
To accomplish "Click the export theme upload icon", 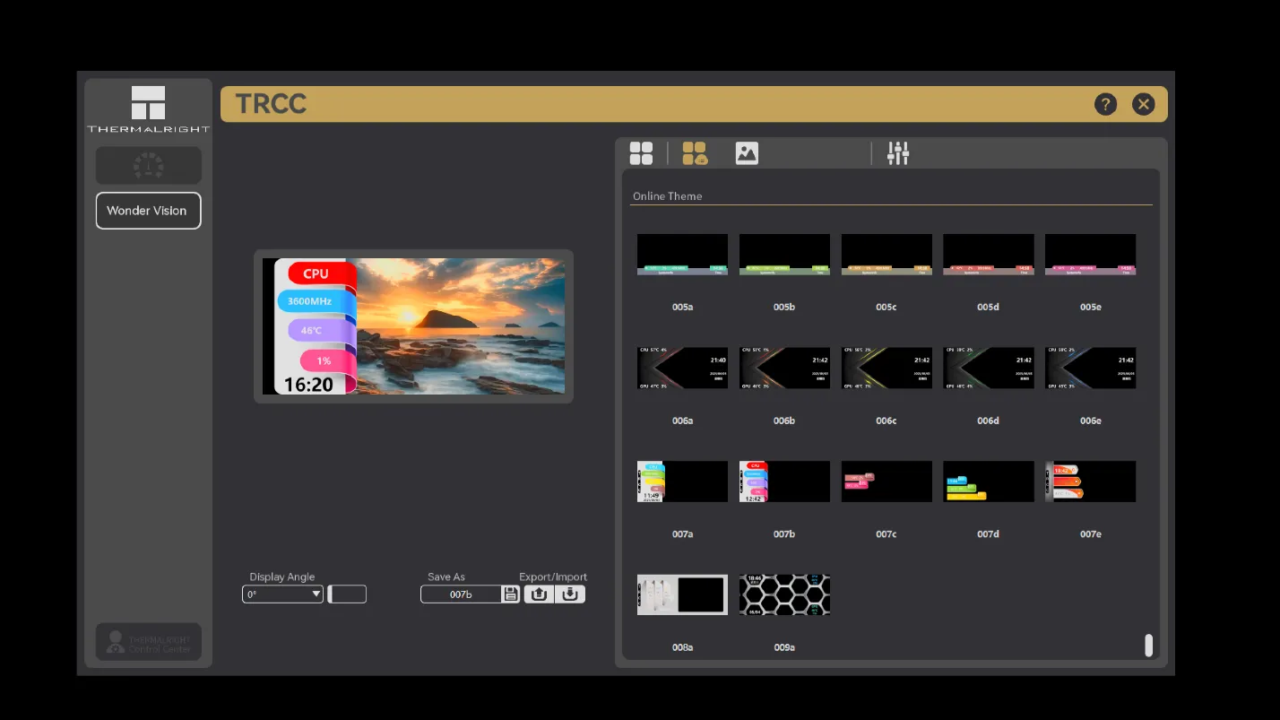I will 539,594.
